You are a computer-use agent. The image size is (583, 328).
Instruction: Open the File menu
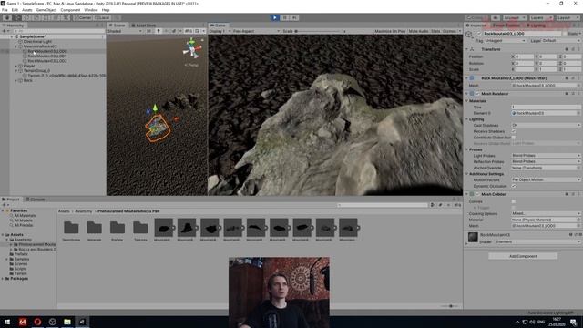click(x=5, y=10)
